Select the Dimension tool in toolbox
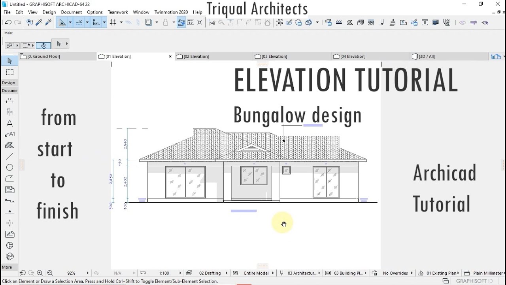 9,101
